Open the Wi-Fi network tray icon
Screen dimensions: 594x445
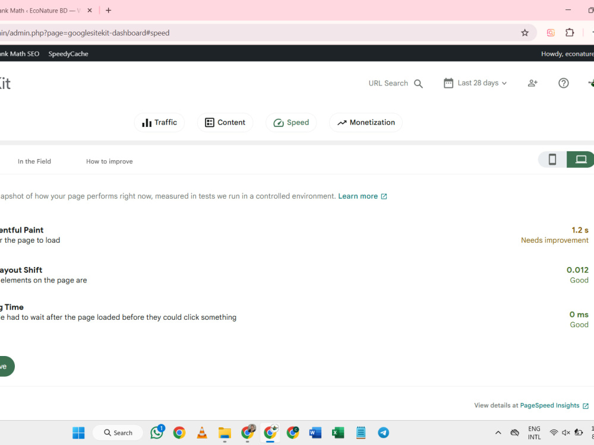(554, 433)
